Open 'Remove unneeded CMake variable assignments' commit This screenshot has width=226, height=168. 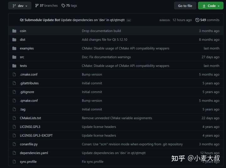click(x=117, y=118)
